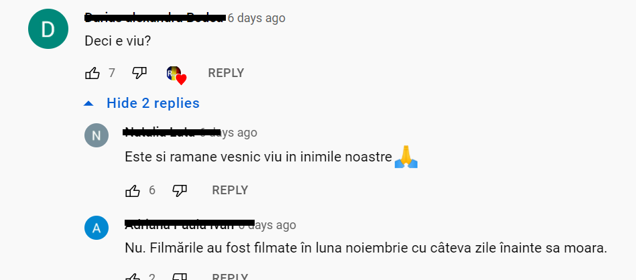Click the redacted author name of top comment
The image size is (636, 280).
point(155,17)
